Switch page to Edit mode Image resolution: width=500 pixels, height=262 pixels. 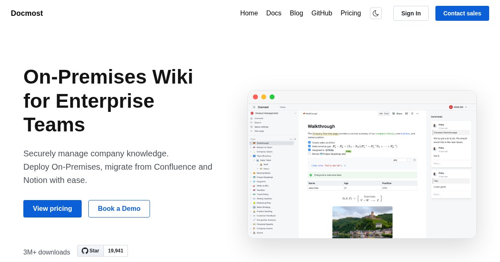pyautogui.click(x=381, y=114)
